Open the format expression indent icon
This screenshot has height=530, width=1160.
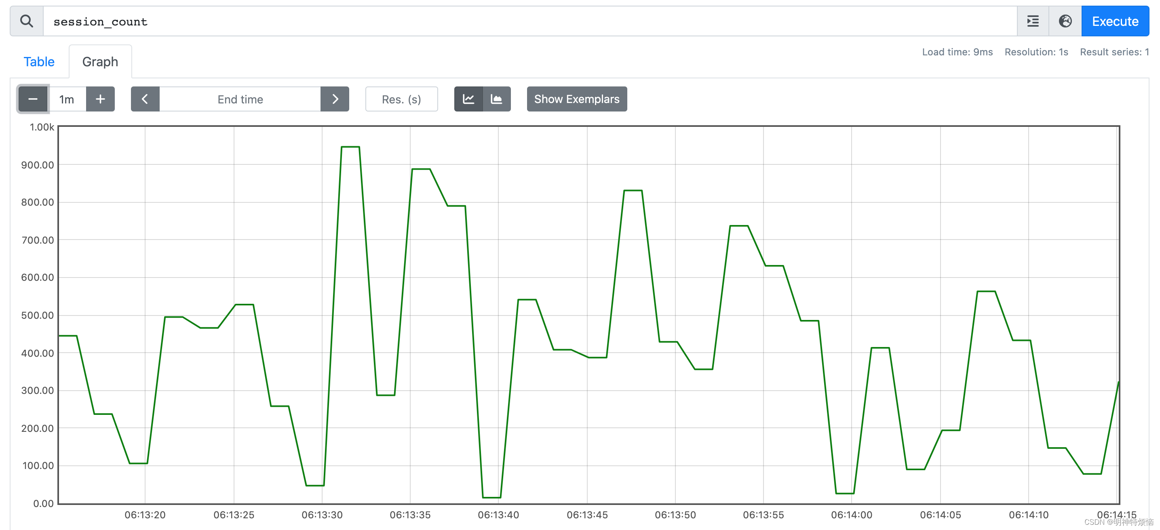[x=1033, y=21]
